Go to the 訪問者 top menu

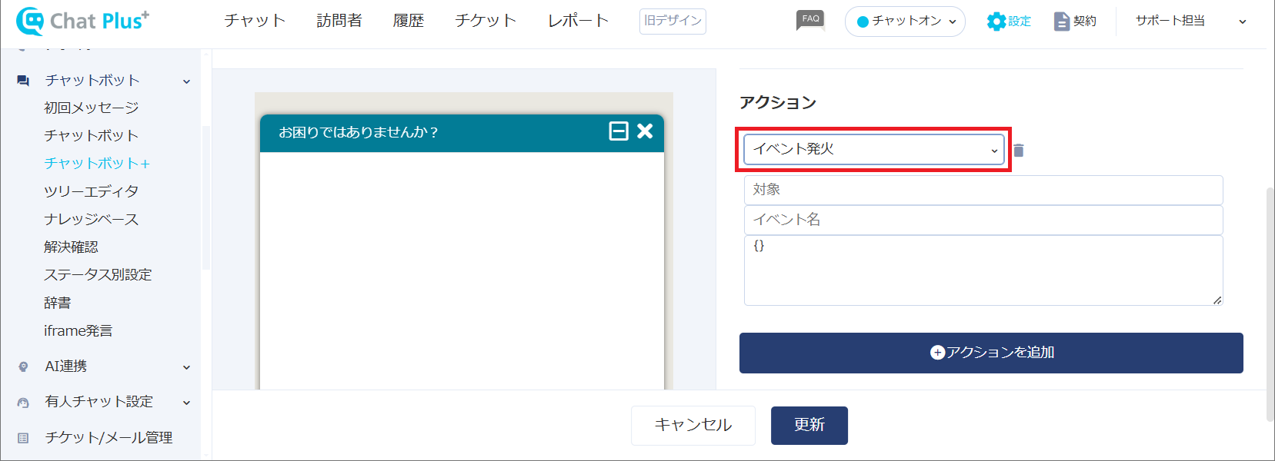[x=339, y=21]
